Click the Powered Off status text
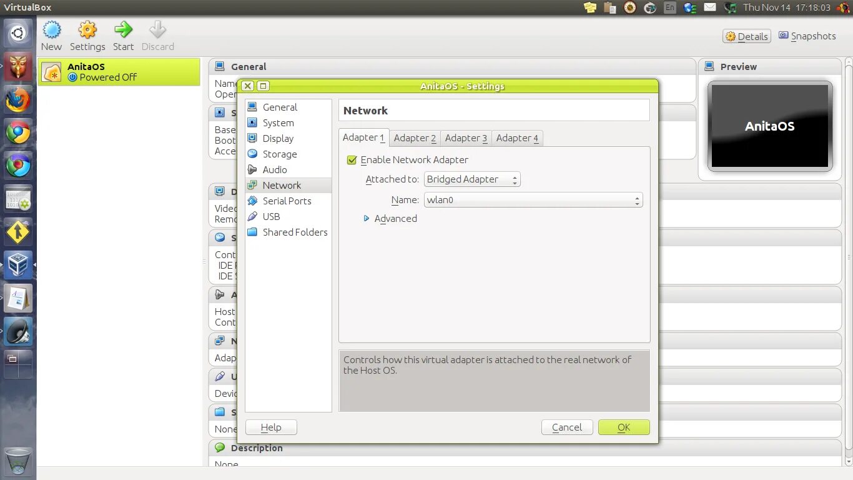 click(108, 77)
